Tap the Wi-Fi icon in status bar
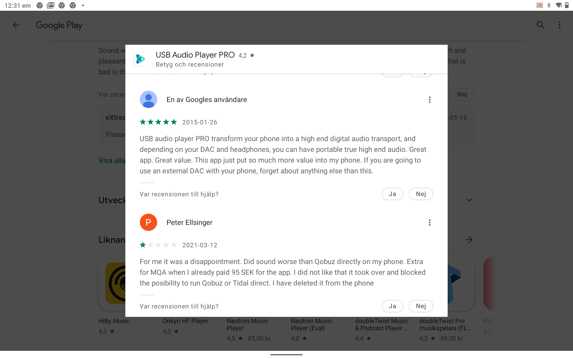Screen dimensions: 573x358 559,5
